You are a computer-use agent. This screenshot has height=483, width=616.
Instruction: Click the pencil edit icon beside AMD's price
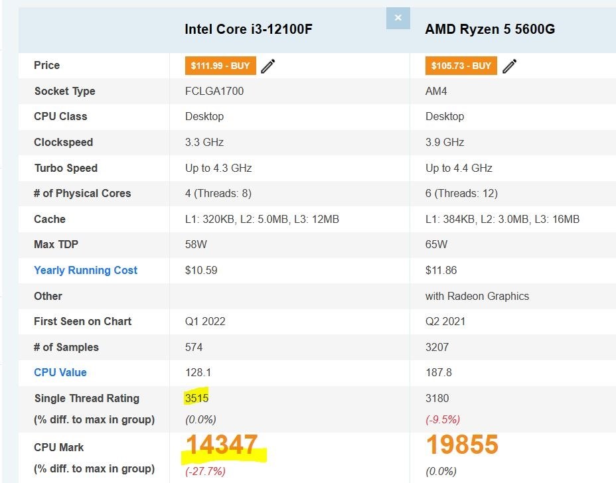tap(510, 66)
